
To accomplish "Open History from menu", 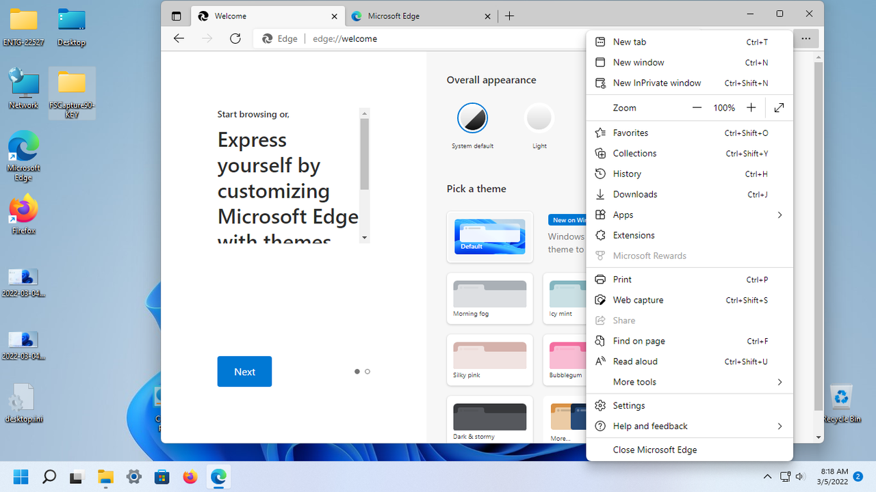I will [690, 174].
